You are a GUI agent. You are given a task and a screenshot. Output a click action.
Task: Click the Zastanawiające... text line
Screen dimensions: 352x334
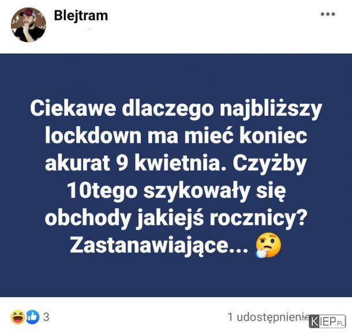[159, 245]
